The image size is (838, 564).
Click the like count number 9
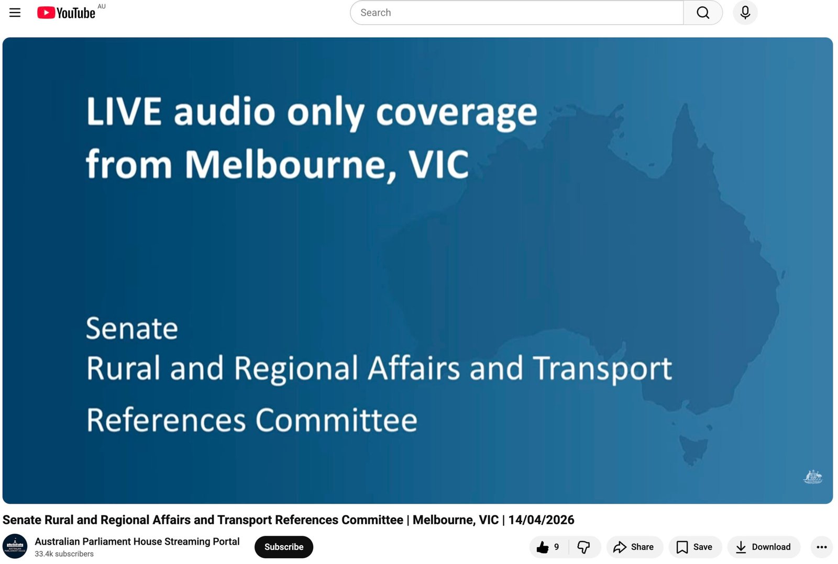coord(556,547)
